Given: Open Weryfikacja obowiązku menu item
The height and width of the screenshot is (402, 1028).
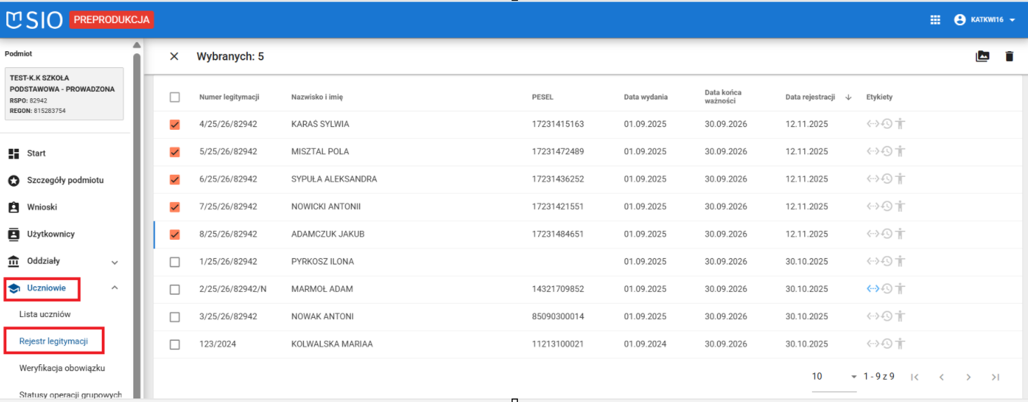Looking at the screenshot, I should [x=62, y=368].
